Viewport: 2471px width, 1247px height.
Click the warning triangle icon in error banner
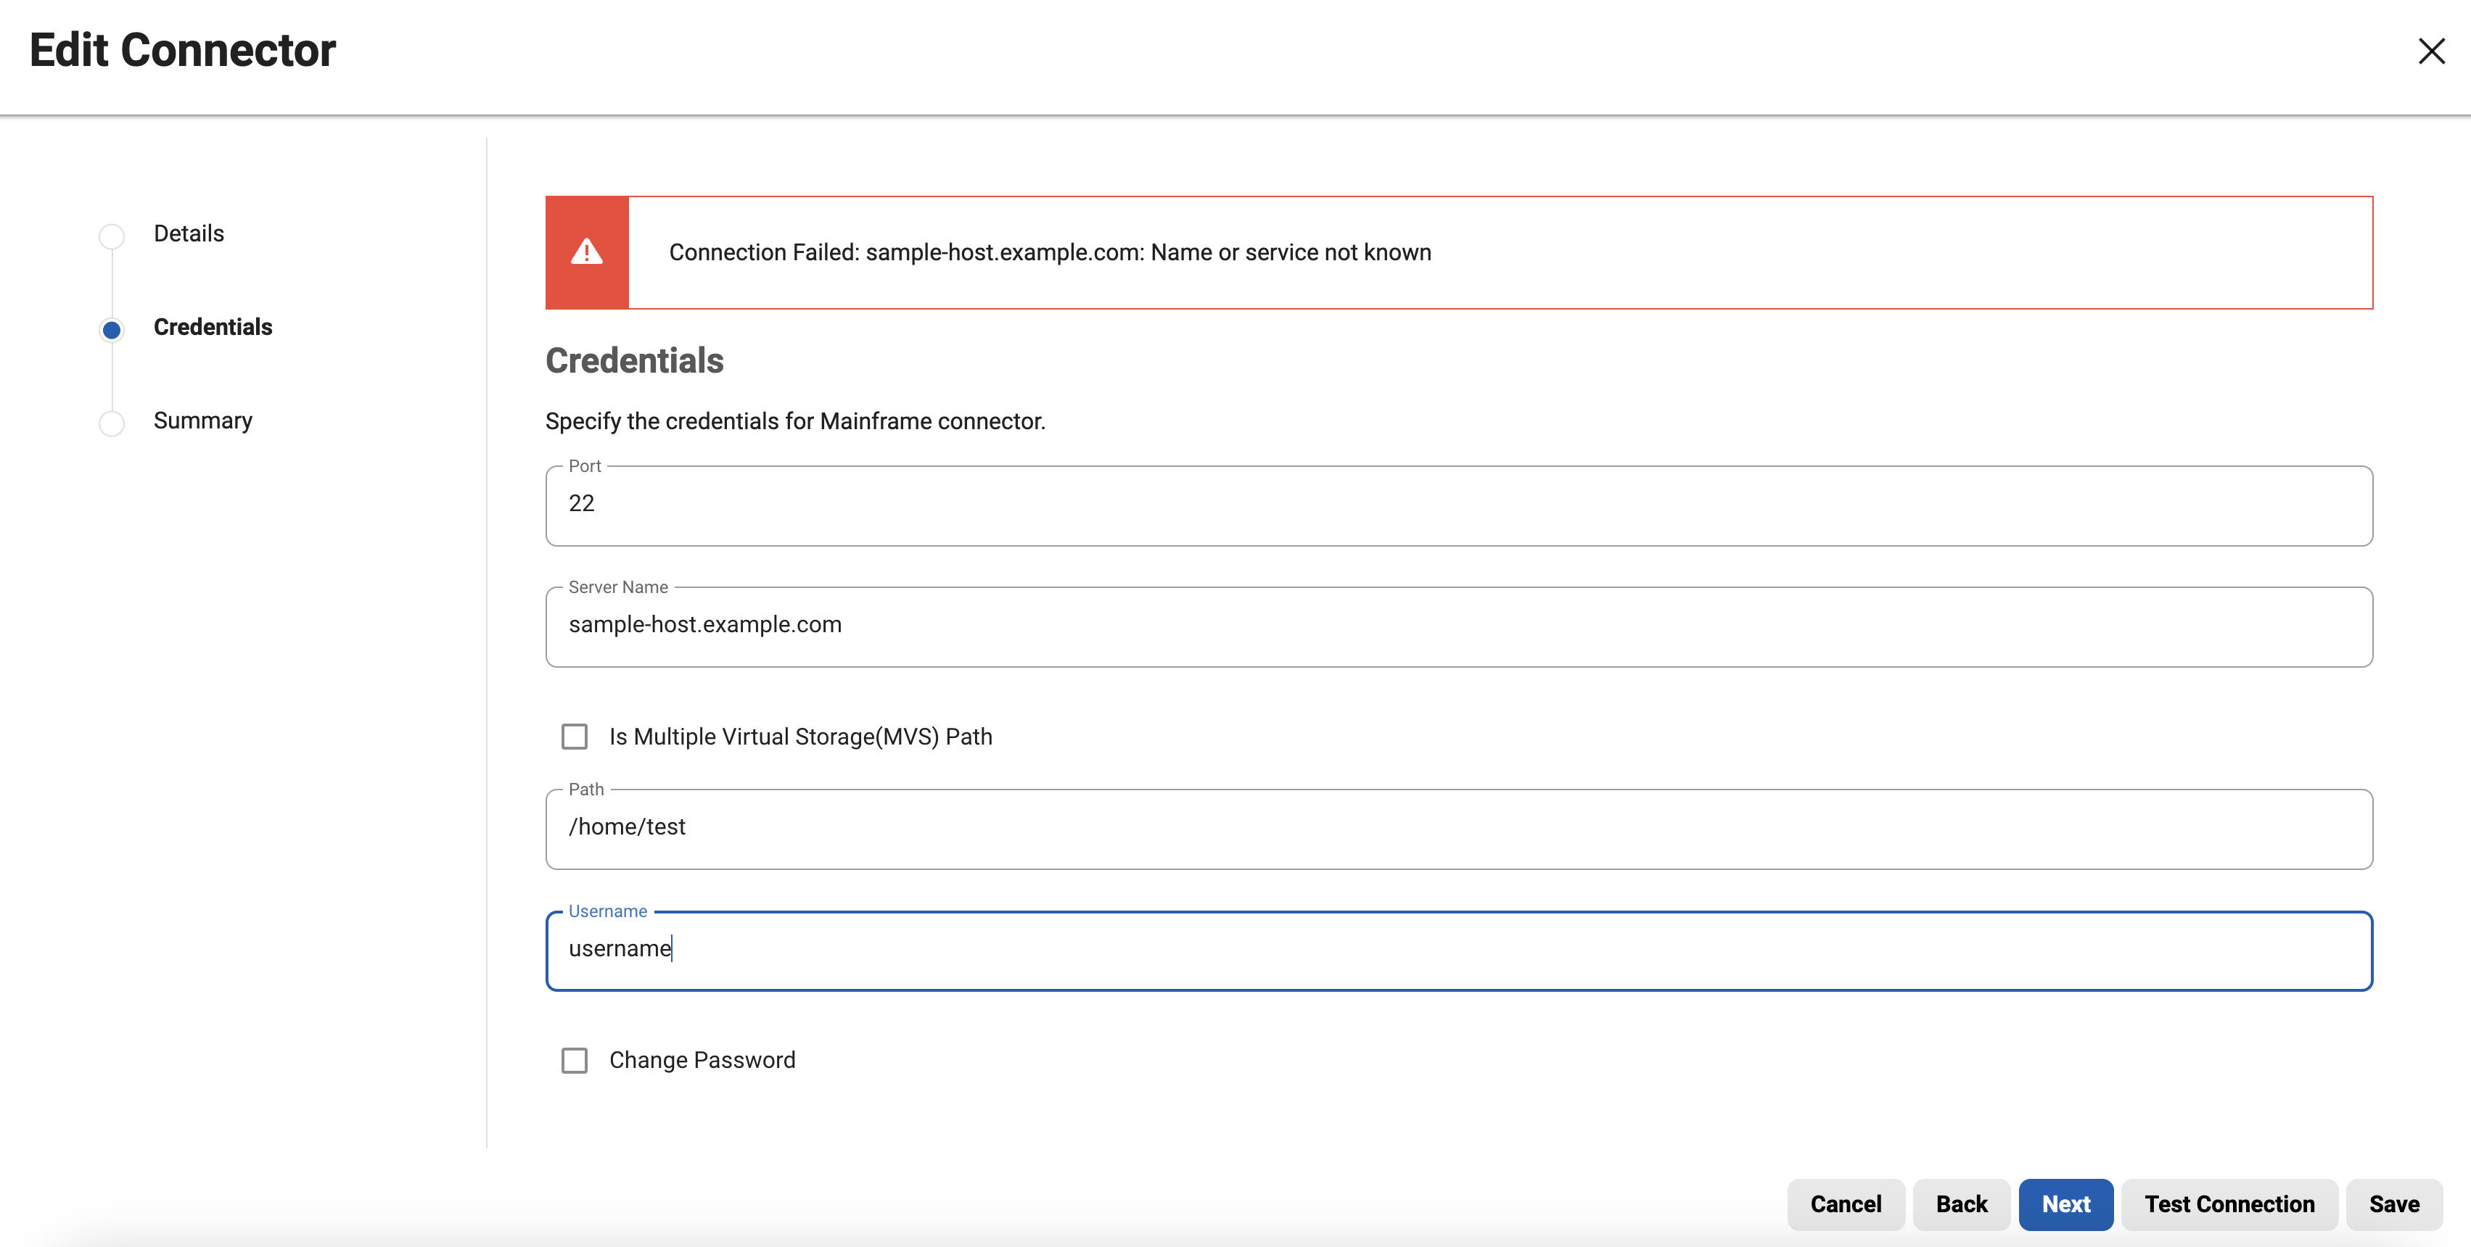586,252
